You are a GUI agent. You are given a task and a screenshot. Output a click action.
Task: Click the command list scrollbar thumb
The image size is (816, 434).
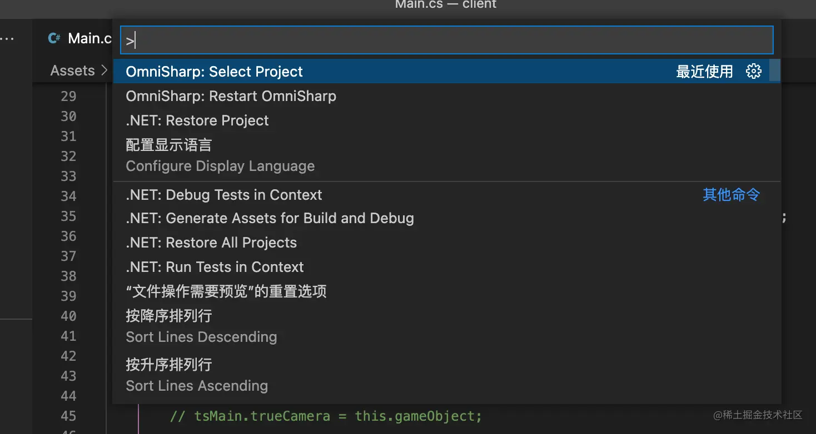coord(775,71)
